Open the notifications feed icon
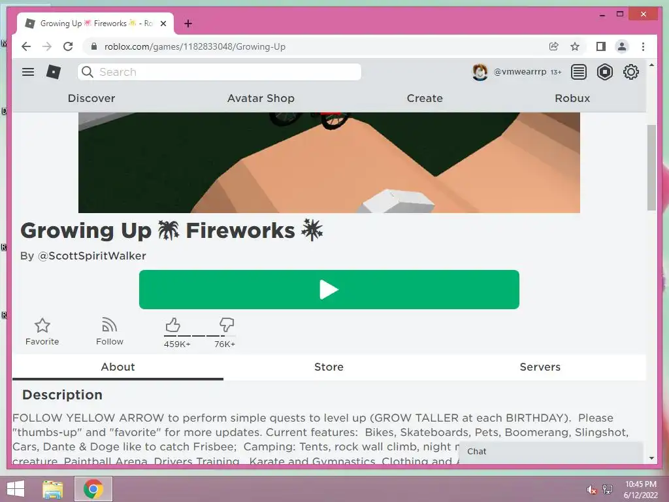 click(579, 72)
